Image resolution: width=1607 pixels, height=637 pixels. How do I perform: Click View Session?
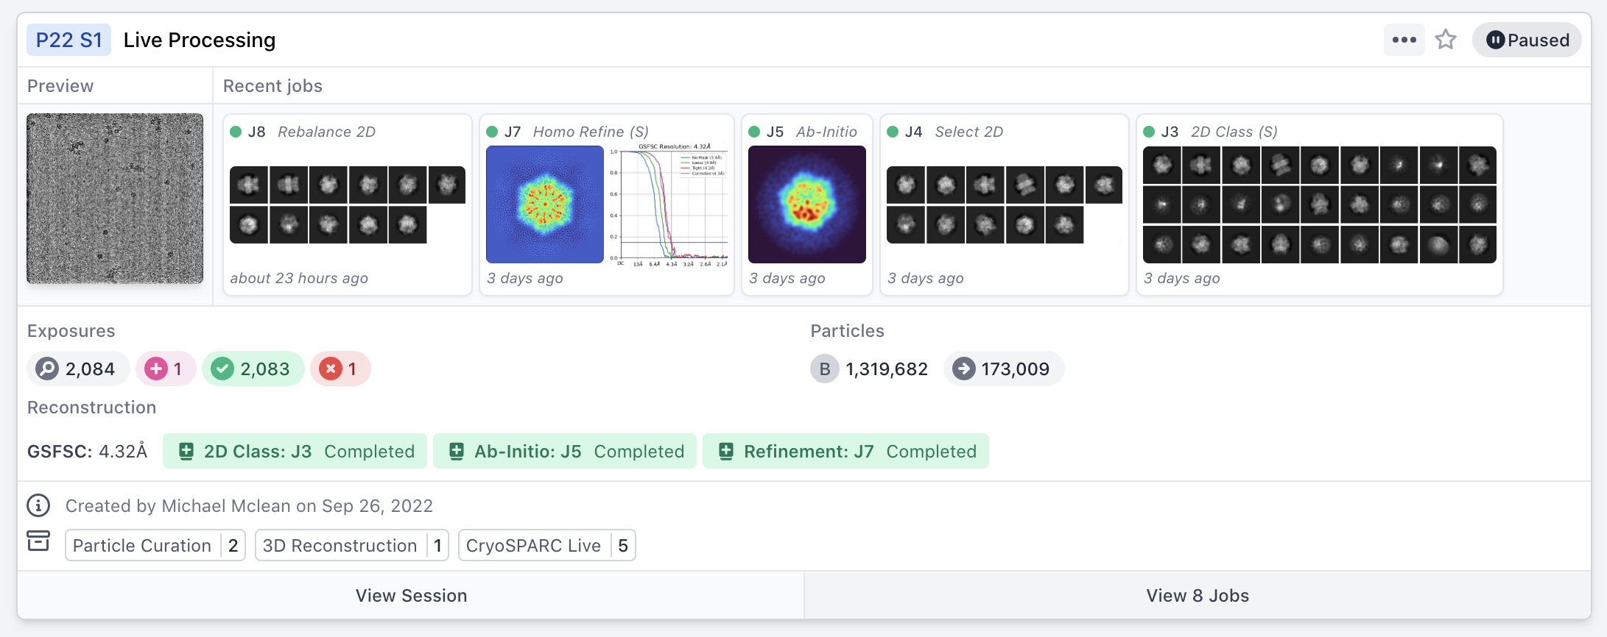coord(411,595)
